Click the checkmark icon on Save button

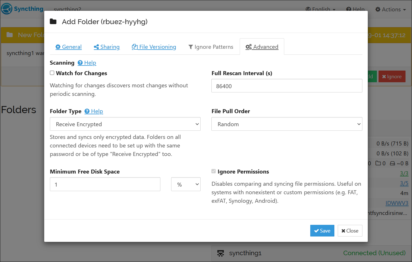pyautogui.click(x=317, y=231)
